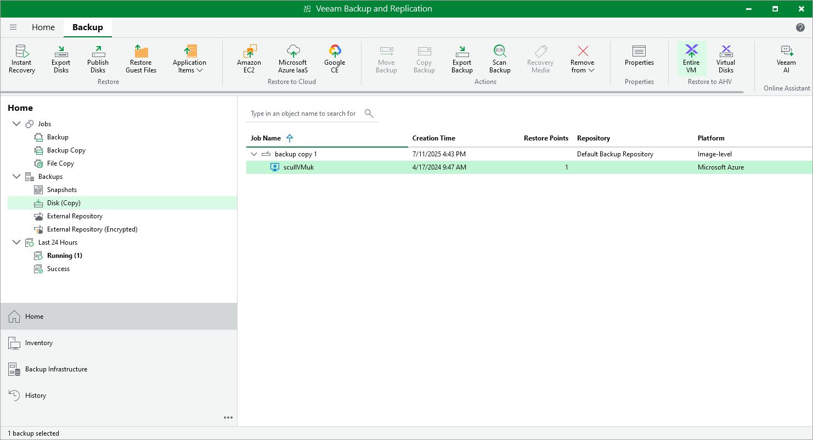Restore to Google CE
The height and width of the screenshot is (440, 813).
(335, 59)
